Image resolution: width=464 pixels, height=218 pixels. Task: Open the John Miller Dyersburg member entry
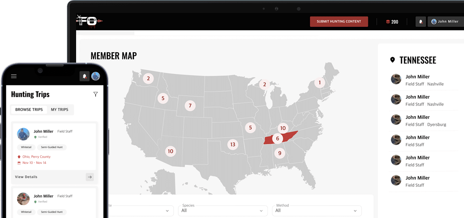point(424,120)
